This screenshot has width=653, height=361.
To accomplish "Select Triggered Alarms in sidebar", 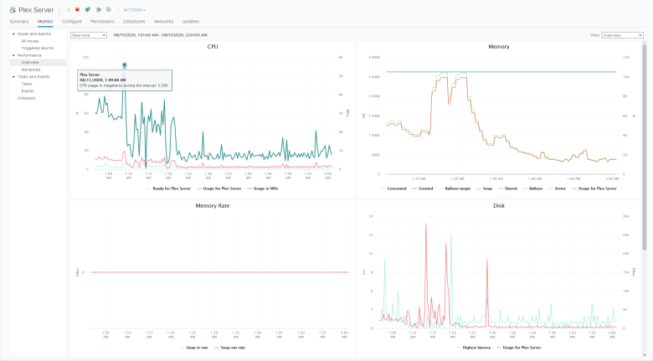I will pyautogui.click(x=38, y=48).
